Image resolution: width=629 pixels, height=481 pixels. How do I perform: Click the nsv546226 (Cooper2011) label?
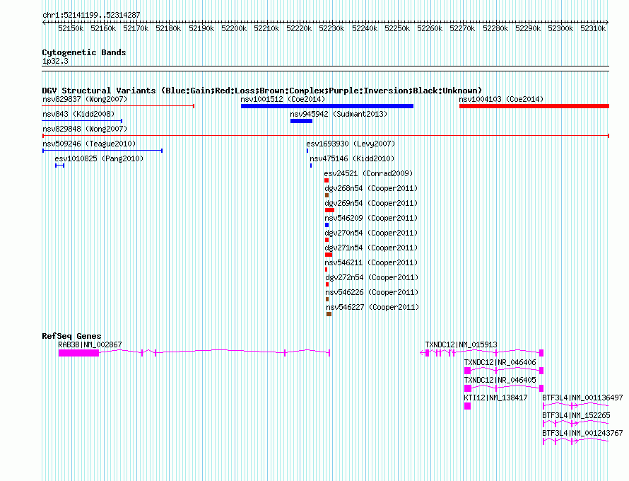[x=372, y=292]
